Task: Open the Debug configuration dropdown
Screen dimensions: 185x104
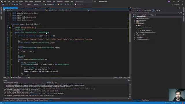Action: pyautogui.click(x=29, y=5)
